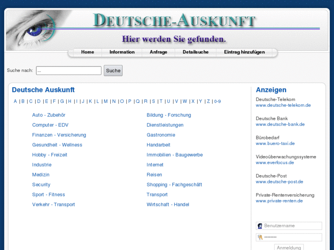Open the Shopping - Fachgeschäft category

[174, 185]
